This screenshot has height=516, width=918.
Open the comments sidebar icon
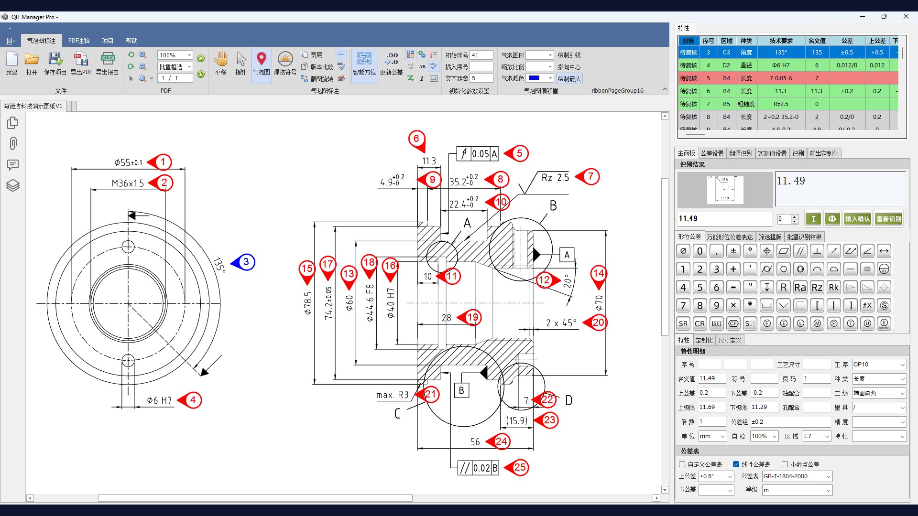pos(13,165)
